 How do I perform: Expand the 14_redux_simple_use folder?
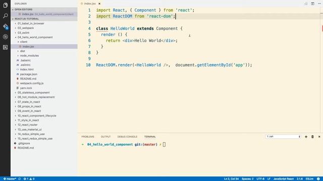31,134
